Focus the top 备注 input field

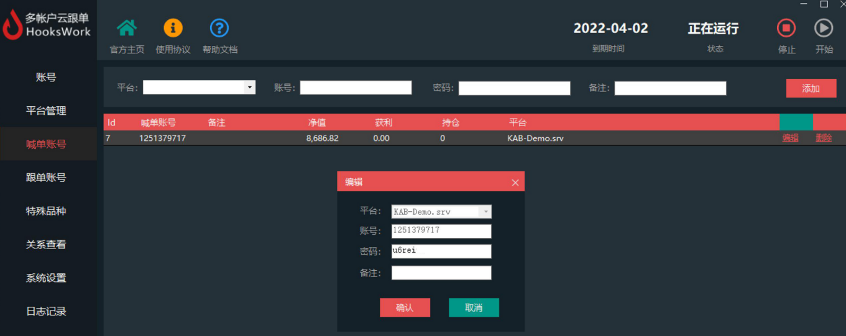[670, 88]
